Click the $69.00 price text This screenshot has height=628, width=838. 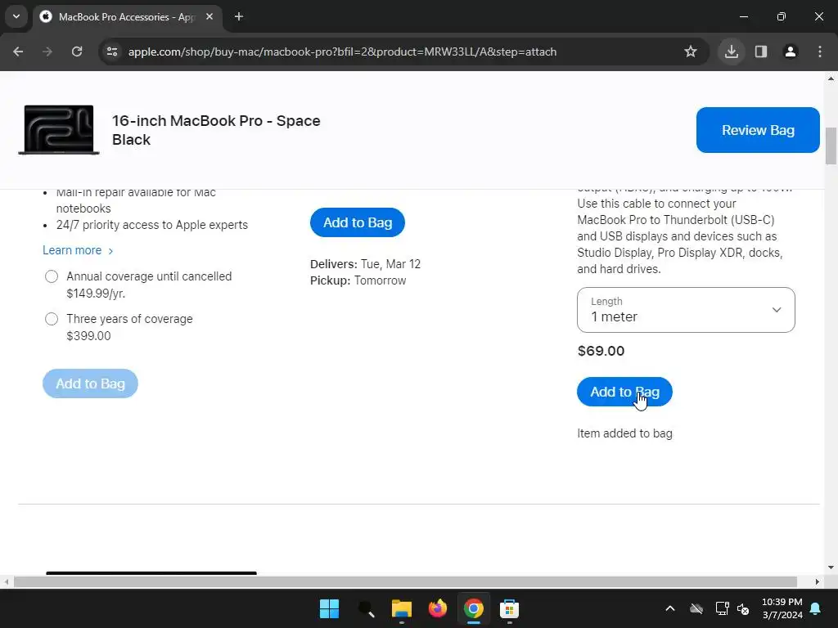pyautogui.click(x=601, y=351)
